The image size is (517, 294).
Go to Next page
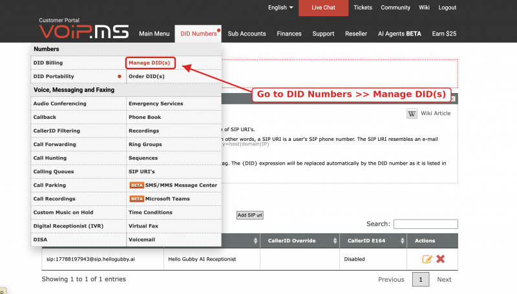point(444,280)
